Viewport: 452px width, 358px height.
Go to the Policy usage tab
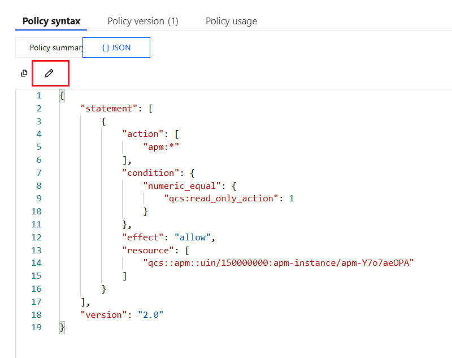click(x=231, y=21)
